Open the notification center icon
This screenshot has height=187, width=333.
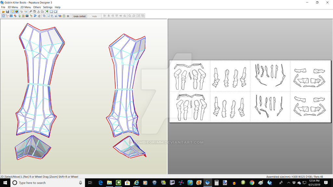326,182
